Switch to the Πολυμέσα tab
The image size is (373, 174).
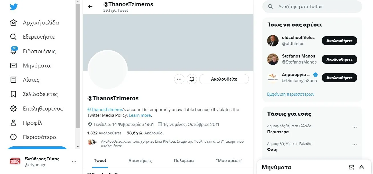(x=184, y=161)
